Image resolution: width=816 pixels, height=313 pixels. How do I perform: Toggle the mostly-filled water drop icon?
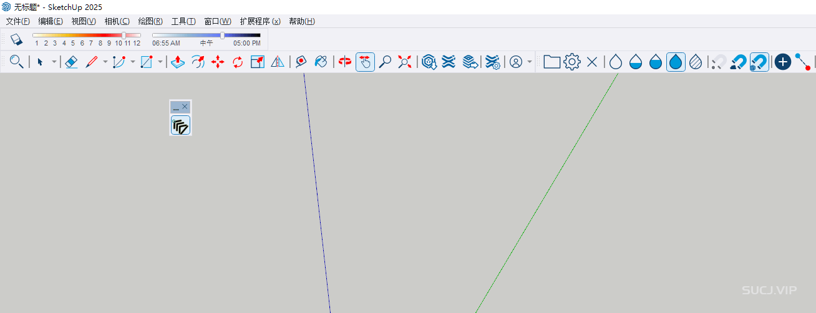tap(656, 62)
